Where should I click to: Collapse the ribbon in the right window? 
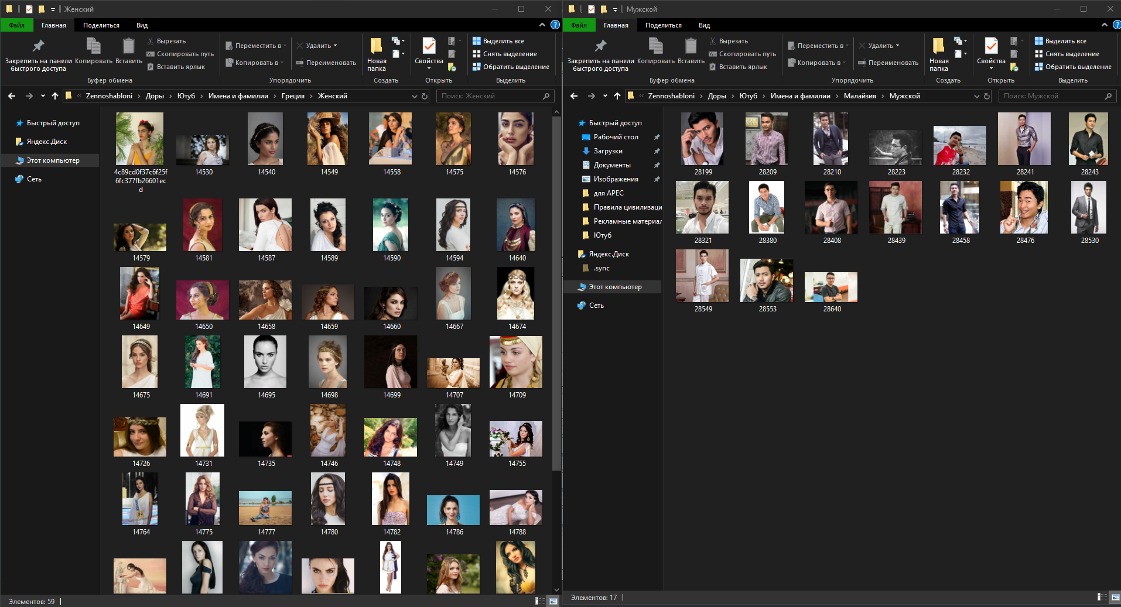coord(1104,25)
